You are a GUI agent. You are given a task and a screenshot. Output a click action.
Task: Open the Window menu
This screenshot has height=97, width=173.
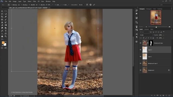(x=48, y=1)
